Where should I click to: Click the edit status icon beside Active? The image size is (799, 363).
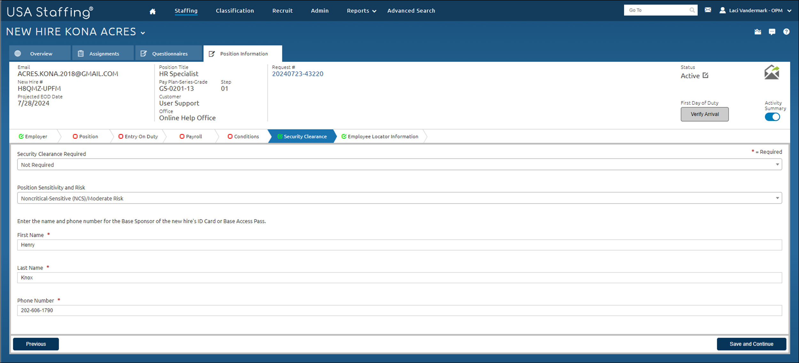tap(705, 76)
